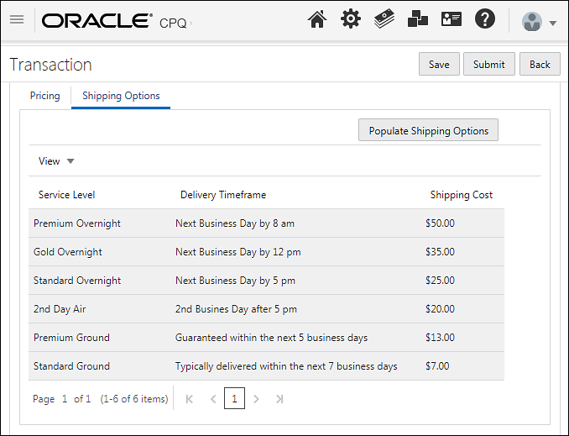Go to the last page arrow
The height and width of the screenshot is (436, 569).
pos(279,399)
